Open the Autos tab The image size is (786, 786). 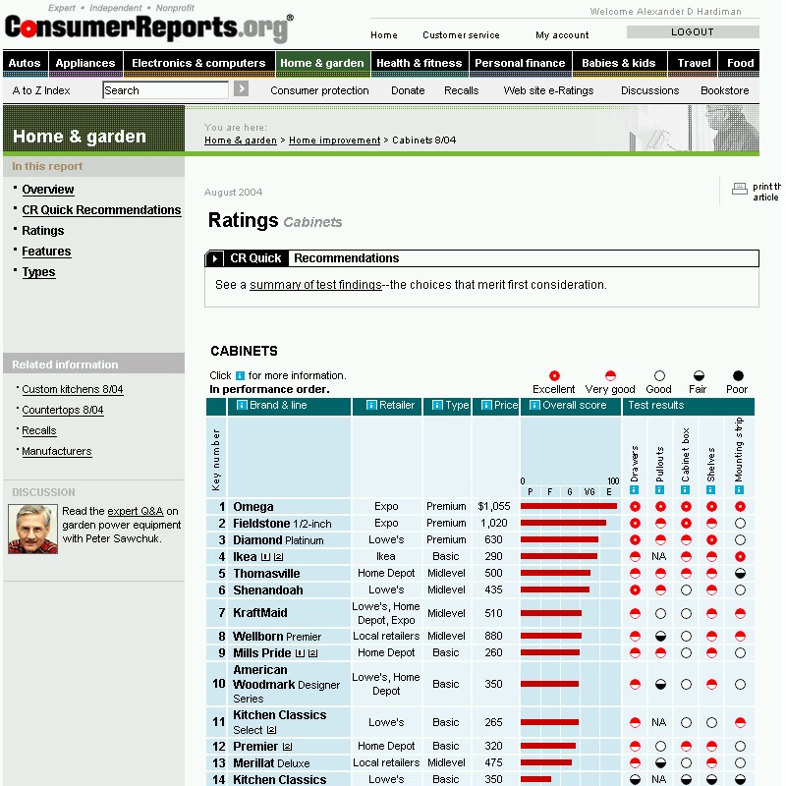pos(25,63)
